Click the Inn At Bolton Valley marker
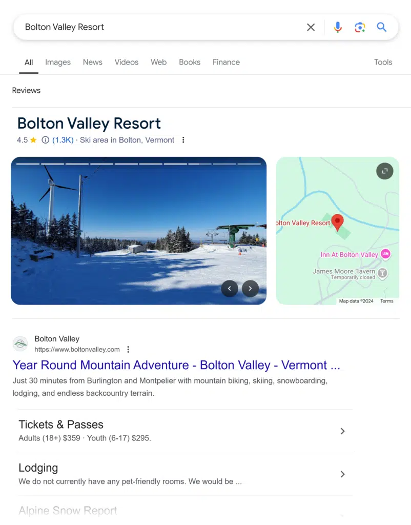The image size is (411, 525). (385, 254)
